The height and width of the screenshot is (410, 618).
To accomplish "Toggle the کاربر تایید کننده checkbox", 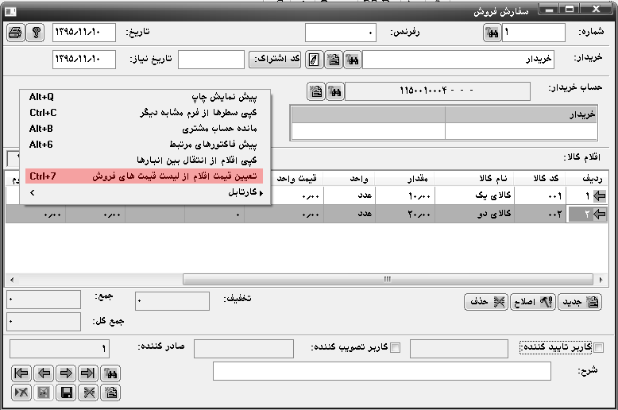I will (599, 347).
